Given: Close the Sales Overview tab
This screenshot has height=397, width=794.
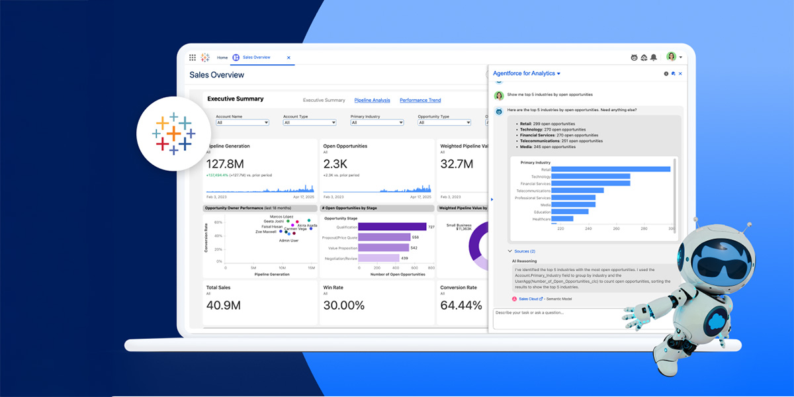Looking at the screenshot, I should click(x=288, y=58).
